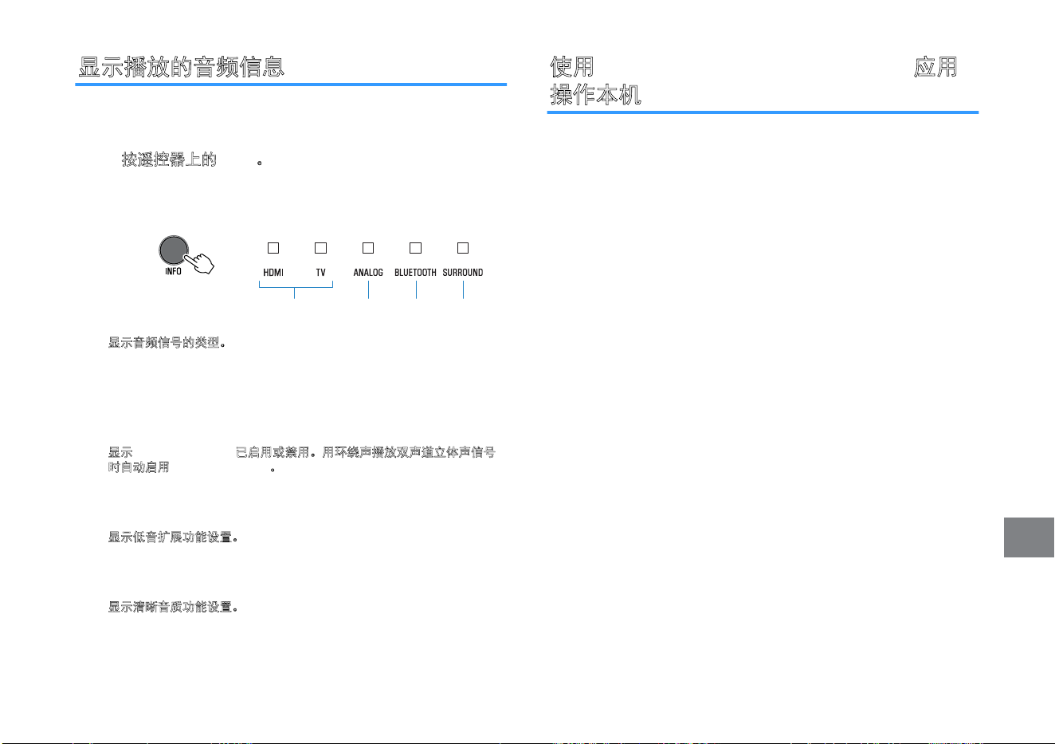Screen dimensions: 1055x744
Task: Click the ANALOG indicator label
Action: coord(368,273)
